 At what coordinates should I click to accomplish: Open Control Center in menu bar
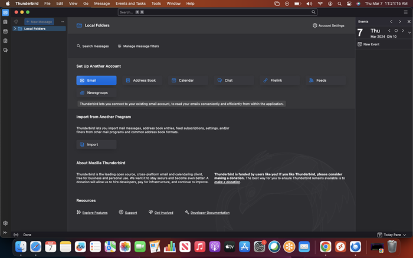point(349,4)
